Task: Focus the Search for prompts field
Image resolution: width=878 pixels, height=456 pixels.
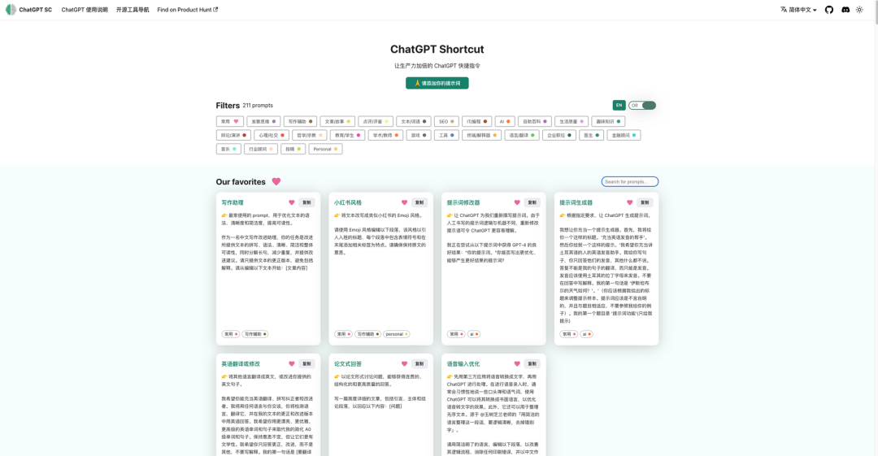Action: click(630, 181)
